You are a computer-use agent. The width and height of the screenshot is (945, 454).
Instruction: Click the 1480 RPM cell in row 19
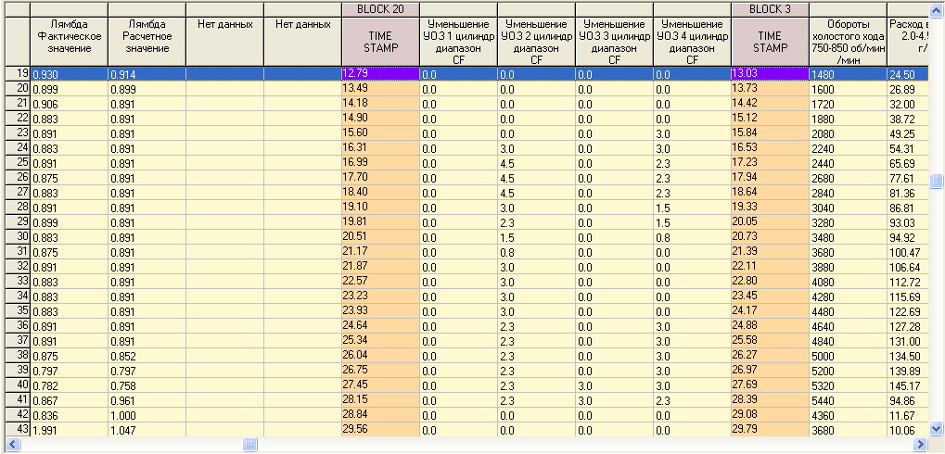[x=847, y=74]
